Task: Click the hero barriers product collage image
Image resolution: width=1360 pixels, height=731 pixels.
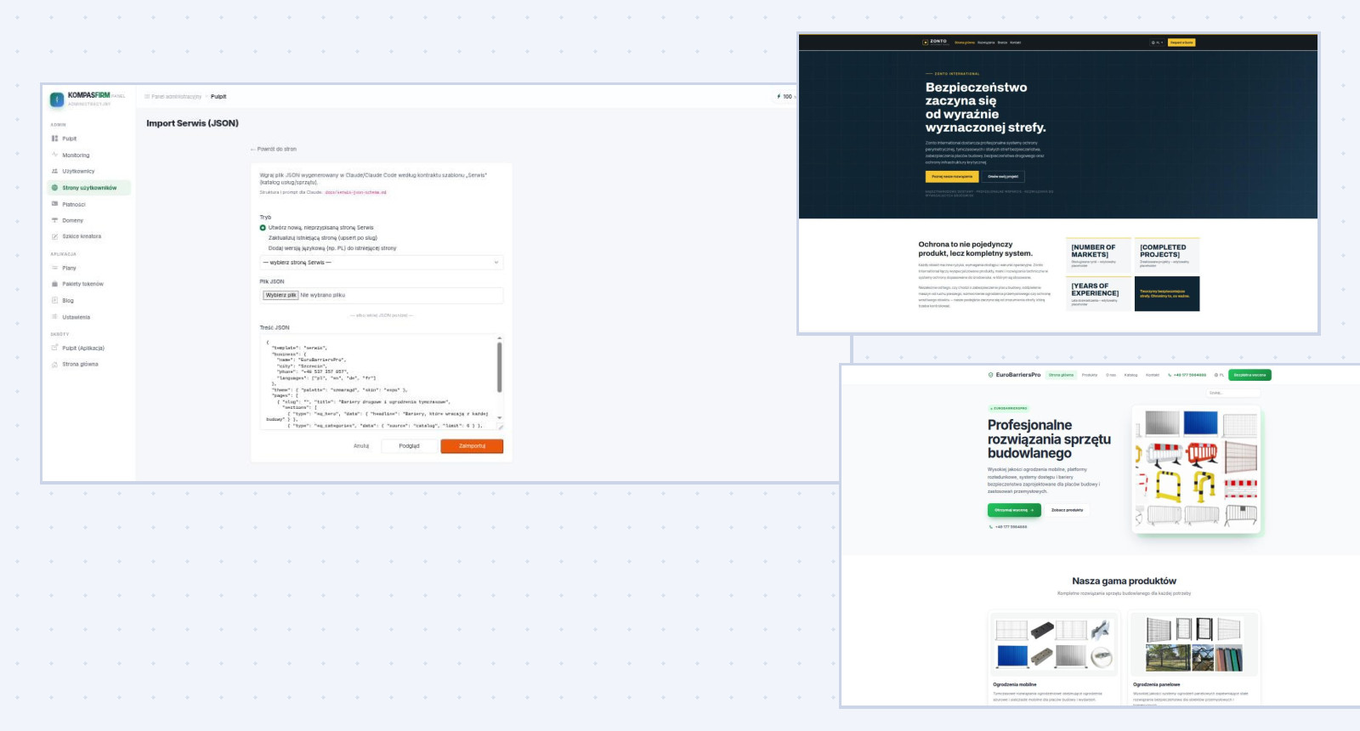Action: [1198, 469]
